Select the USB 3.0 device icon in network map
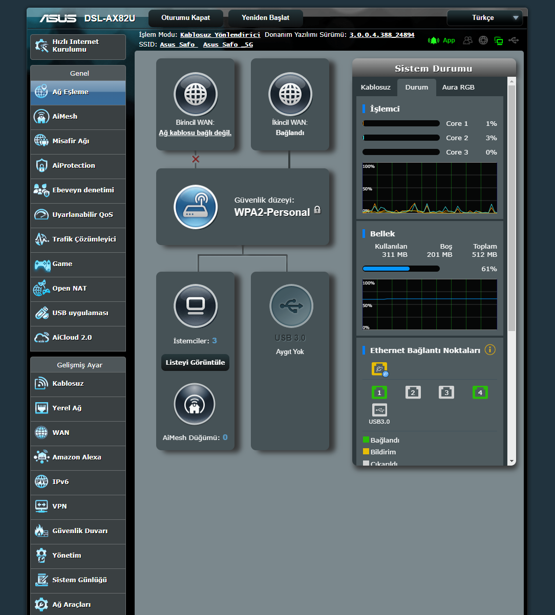This screenshot has width=555, height=615. [291, 306]
